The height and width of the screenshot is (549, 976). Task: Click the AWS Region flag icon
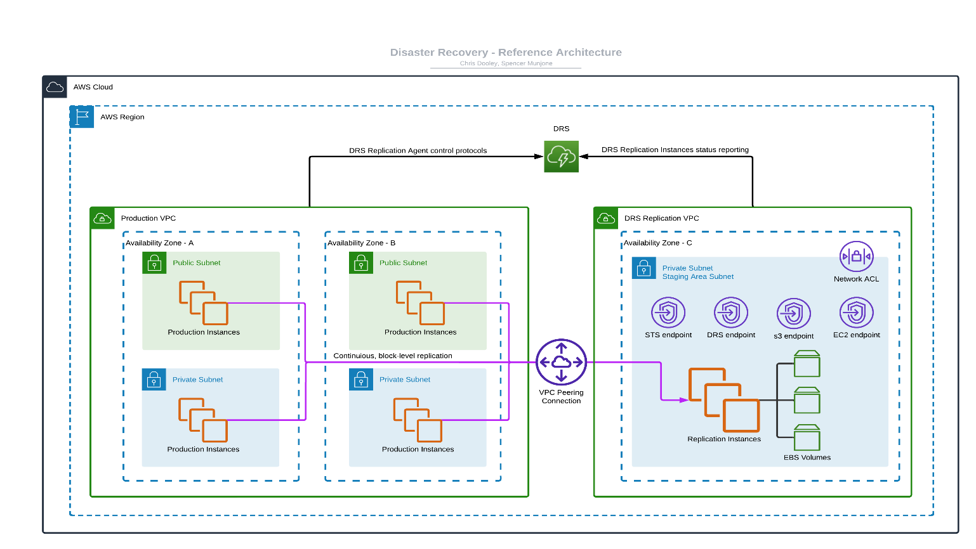(x=82, y=117)
